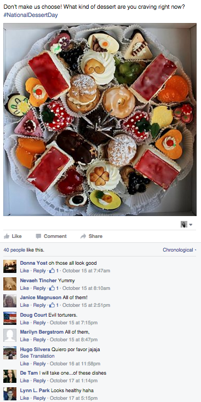201x402 pixels.
Task: Like De Tam's comment
Action: click(25, 381)
